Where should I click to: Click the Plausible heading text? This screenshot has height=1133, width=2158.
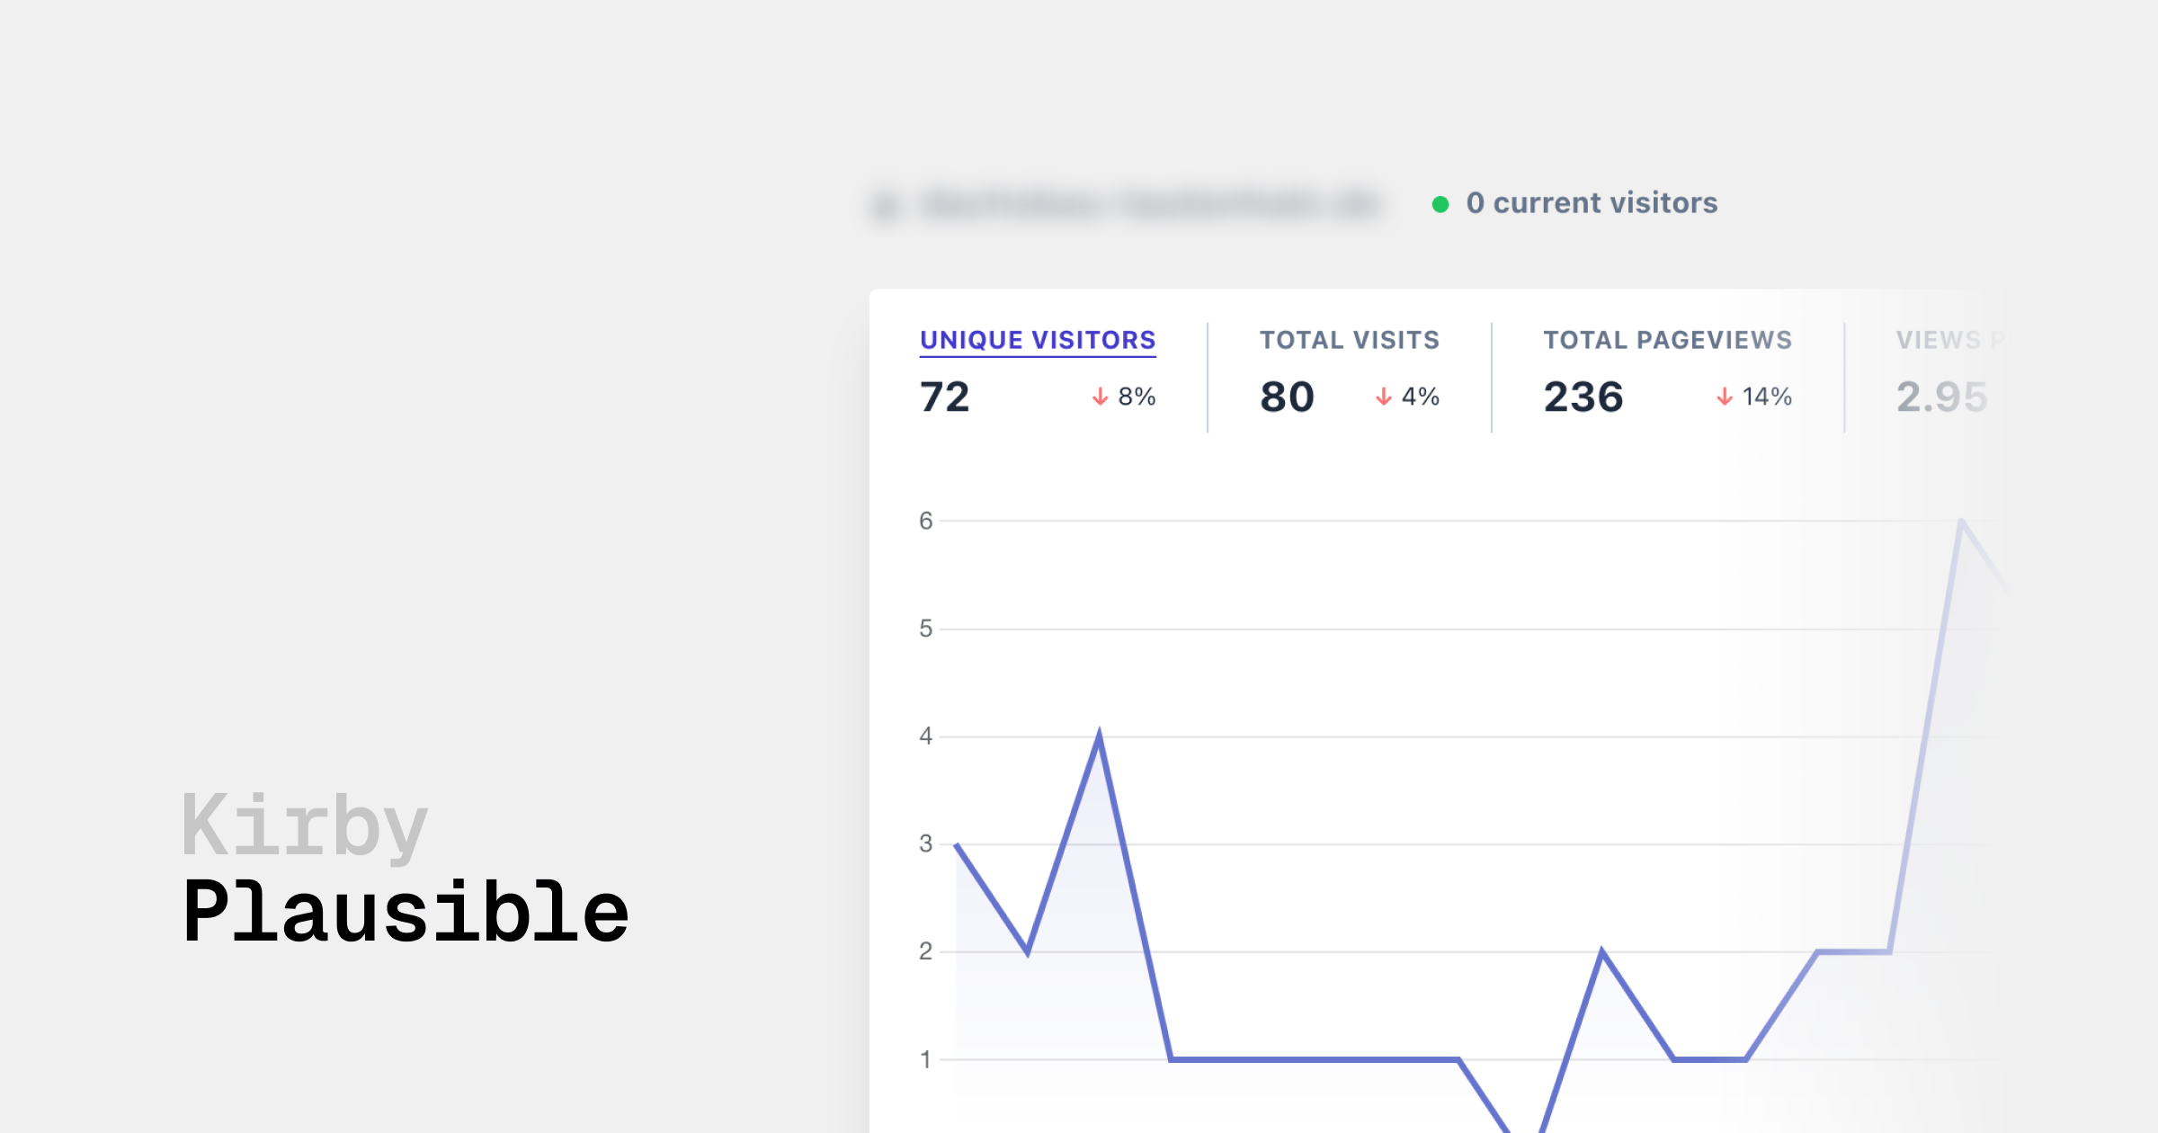(x=406, y=913)
